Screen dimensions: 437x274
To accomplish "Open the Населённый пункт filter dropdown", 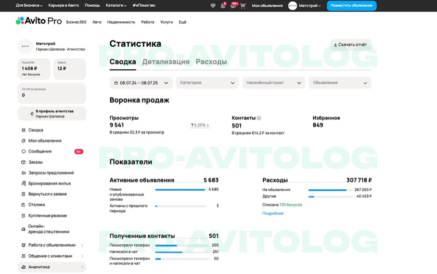I will click(x=274, y=83).
